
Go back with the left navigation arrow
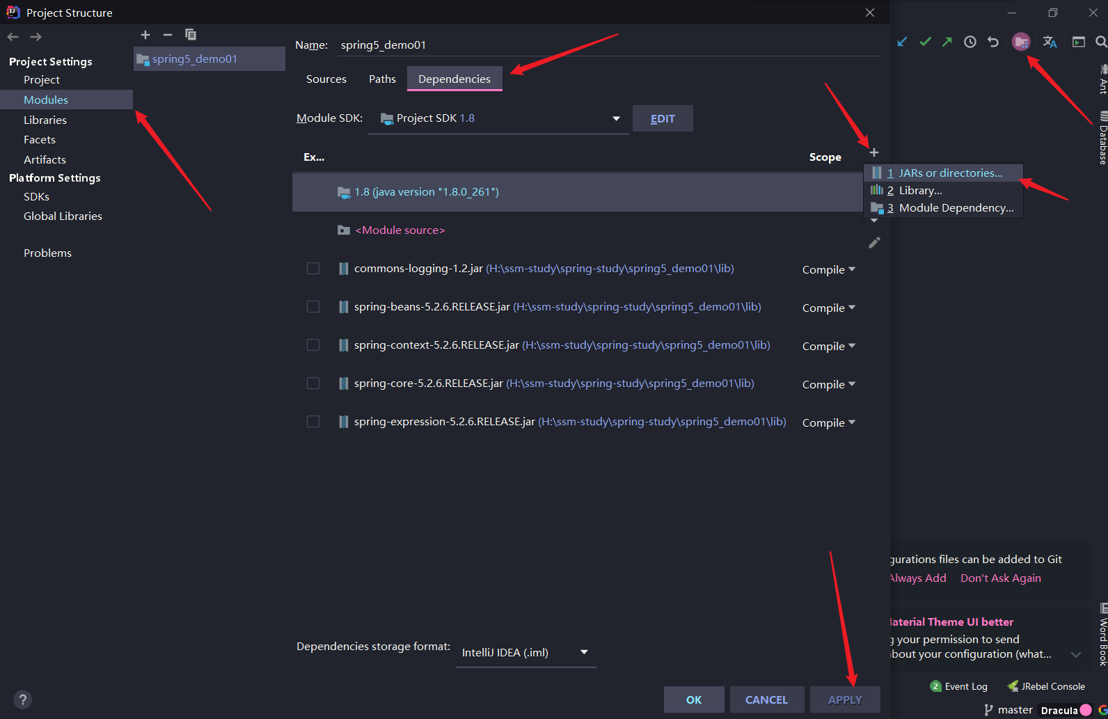click(13, 37)
